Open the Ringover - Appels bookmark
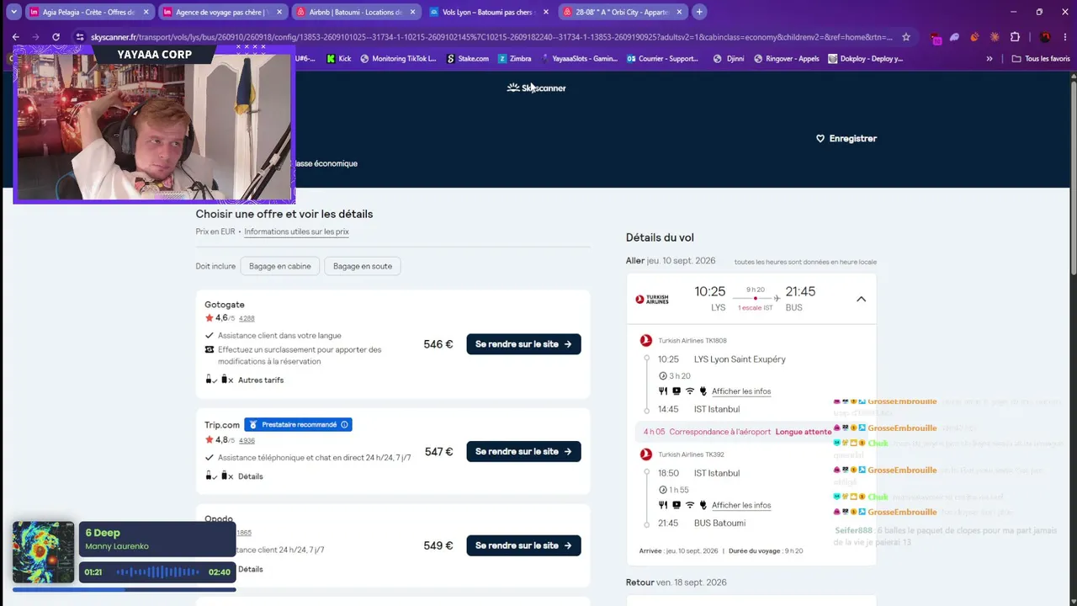 pos(787,59)
